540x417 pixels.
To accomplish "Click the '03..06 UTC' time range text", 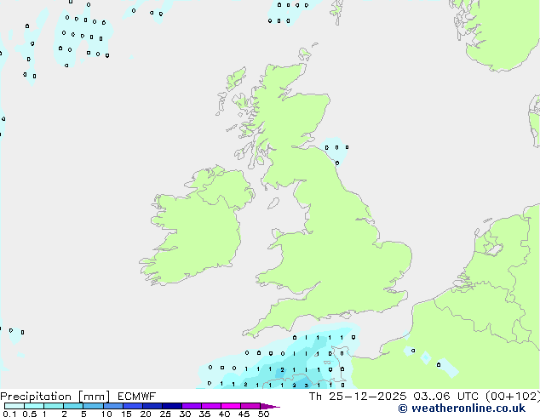I will point(446,397).
